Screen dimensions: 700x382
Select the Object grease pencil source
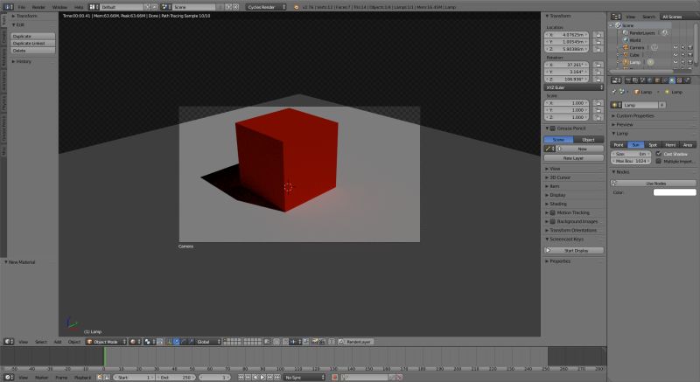[588, 140]
